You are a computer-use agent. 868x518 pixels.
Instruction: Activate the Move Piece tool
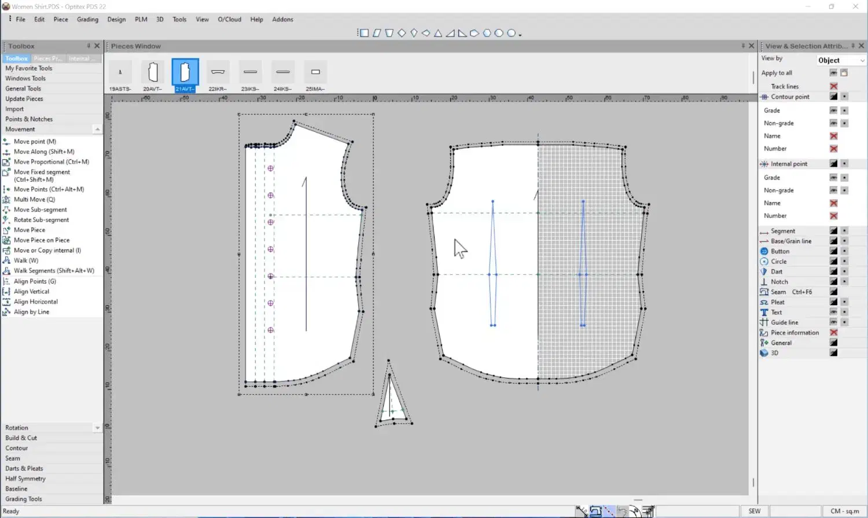point(30,230)
